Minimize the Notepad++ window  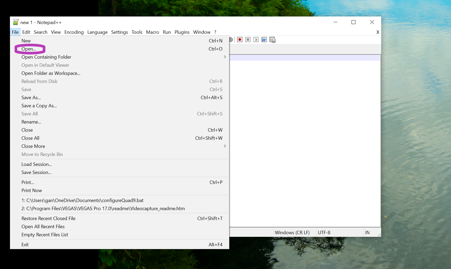335,22
